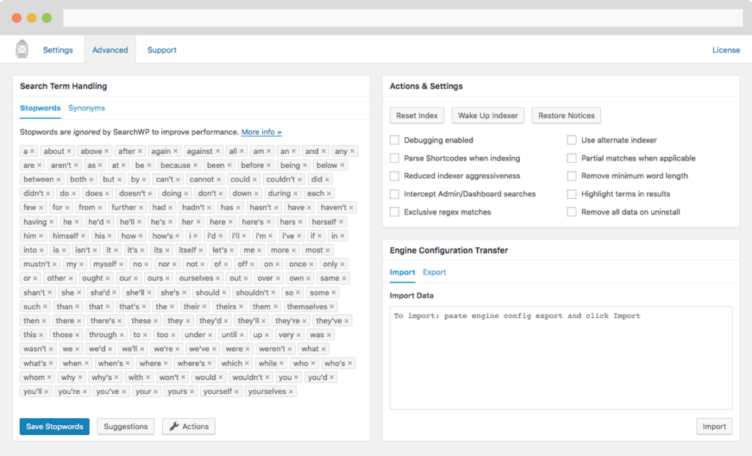This screenshot has height=456, width=752.
Task: Remove the 'about' stopword via its x
Action: (x=69, y=151)
